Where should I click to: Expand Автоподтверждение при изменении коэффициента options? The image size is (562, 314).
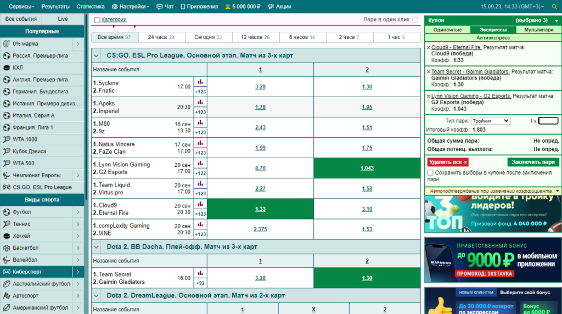coord(558,191)
